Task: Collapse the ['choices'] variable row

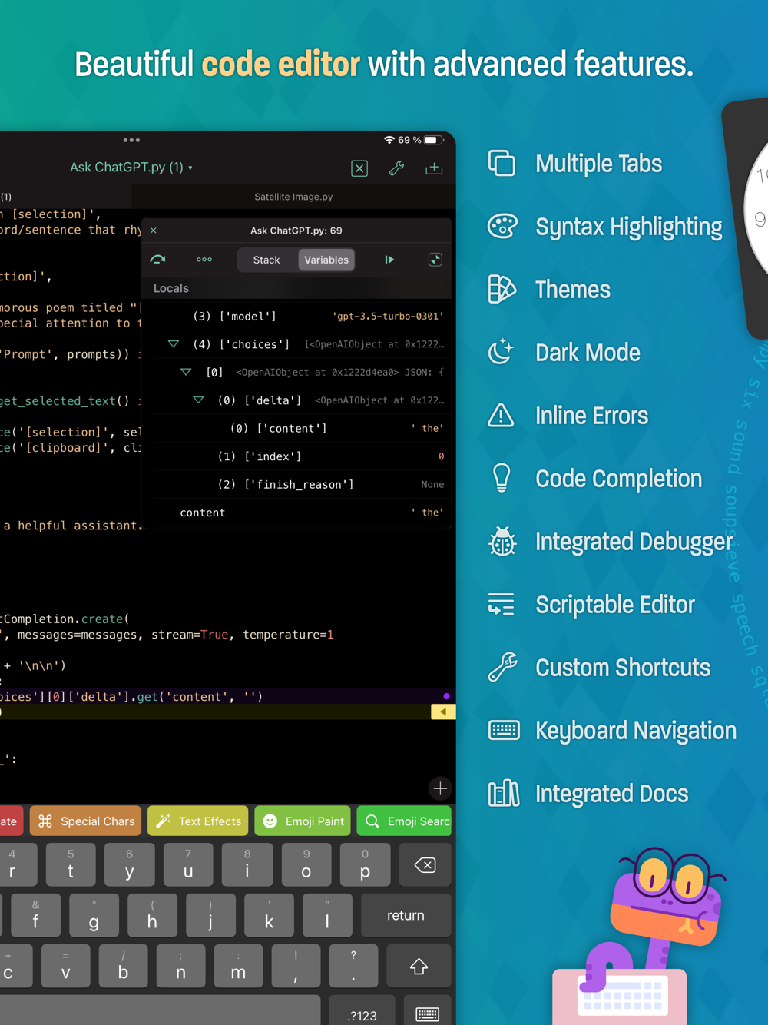Action: click(174, 344)
